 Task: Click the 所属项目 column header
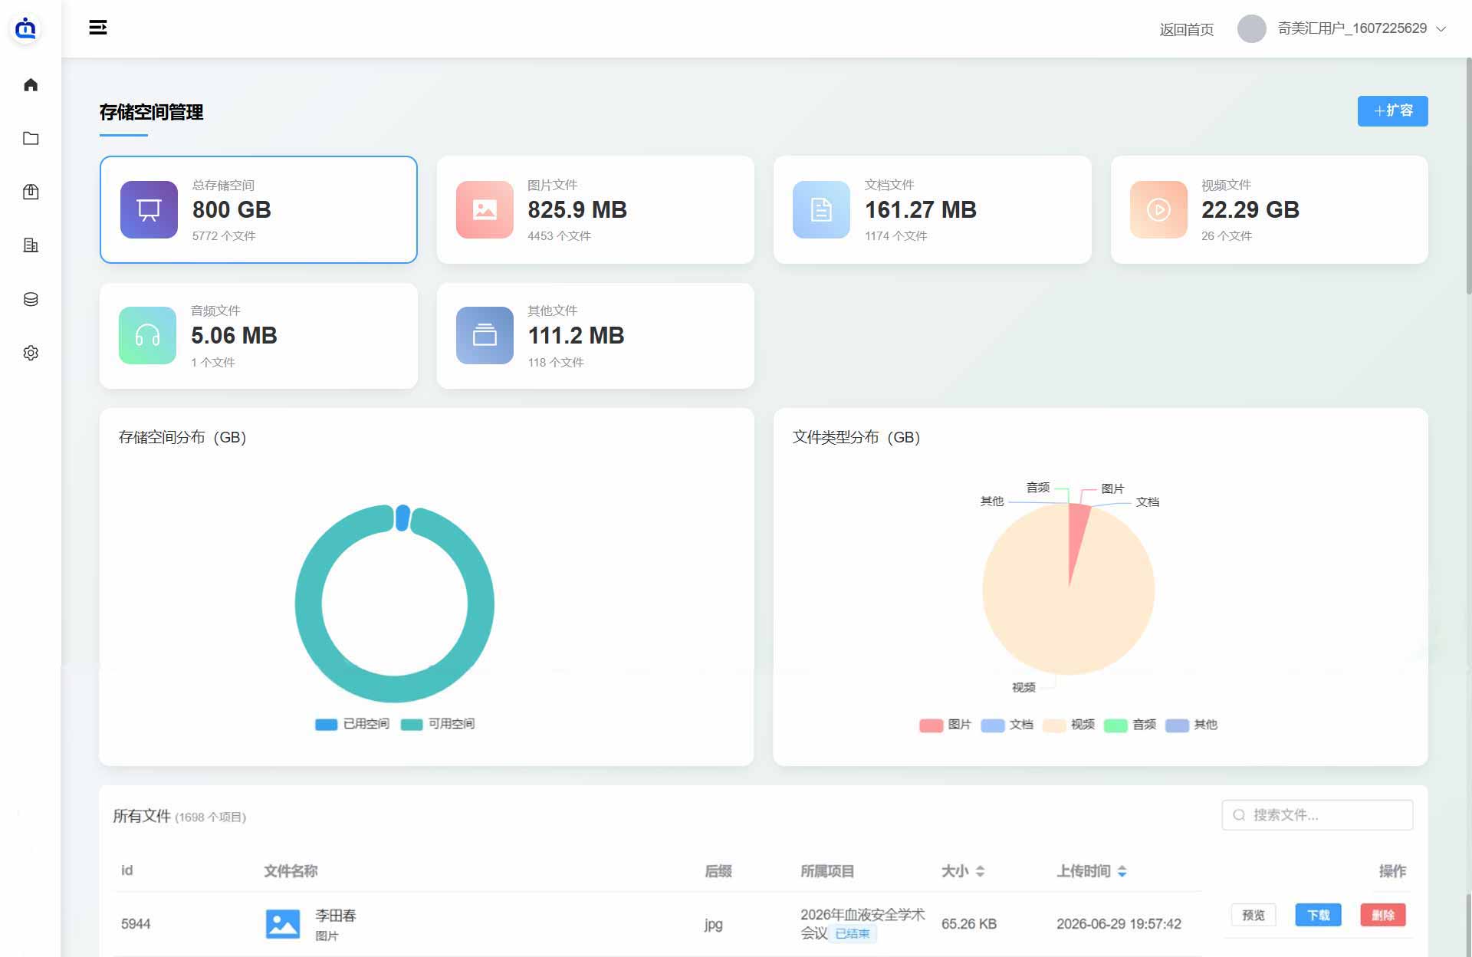pyautogui.click(x=827, y=871)
